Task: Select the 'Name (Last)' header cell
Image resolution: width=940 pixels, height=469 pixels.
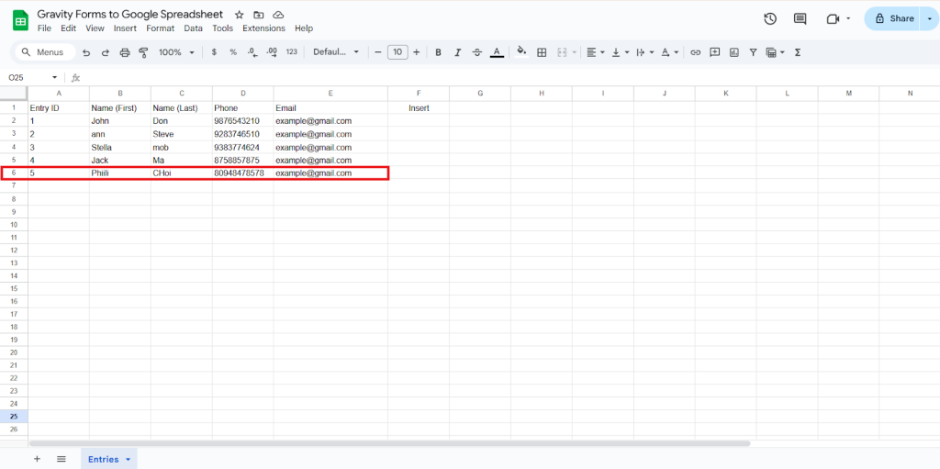Action: (x=182, y=108)
